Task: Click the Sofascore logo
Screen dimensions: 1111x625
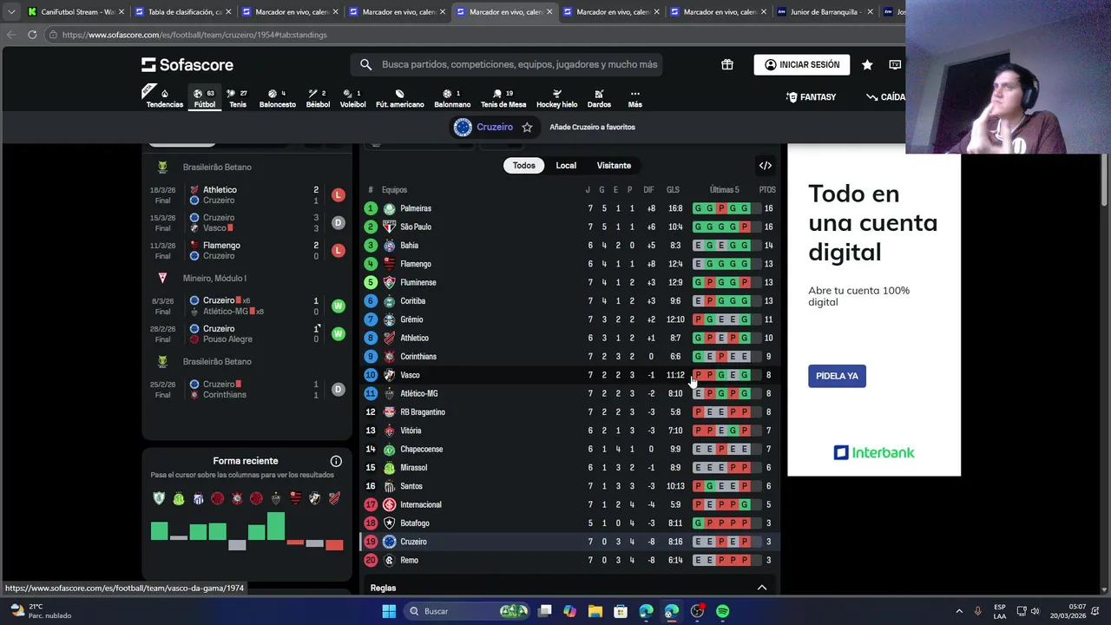Action: tap(187, 65)
